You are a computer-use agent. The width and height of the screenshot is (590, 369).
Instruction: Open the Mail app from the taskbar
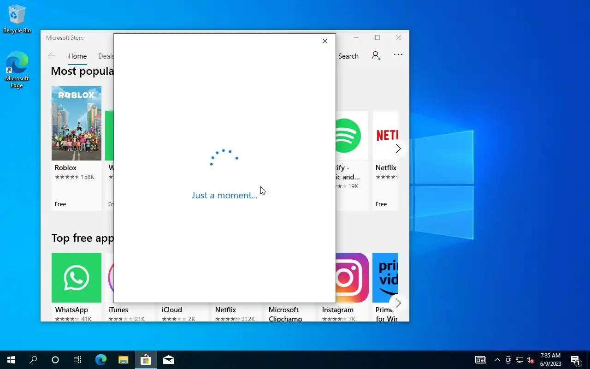168,360
